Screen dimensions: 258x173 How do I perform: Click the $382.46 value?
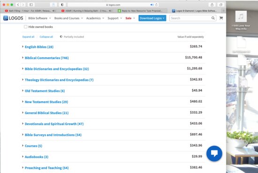(196, 167)
